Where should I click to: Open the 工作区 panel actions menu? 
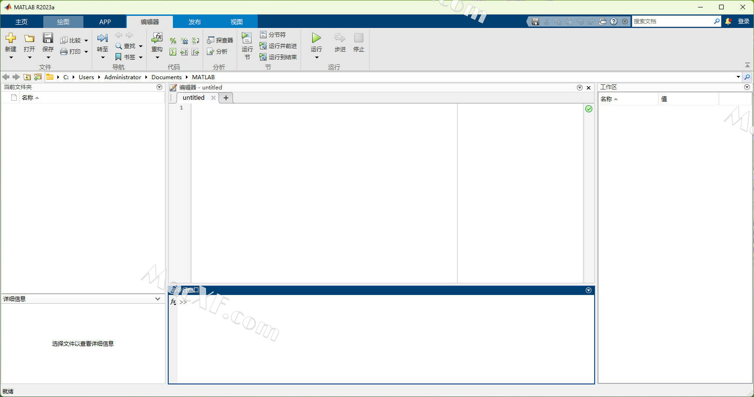click(x=747, y=87)
